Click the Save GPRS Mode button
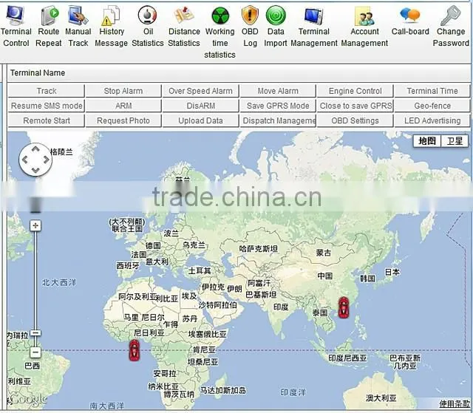Image resolution: width=473 pixels, height=413 pixels. tap(278, 106)
